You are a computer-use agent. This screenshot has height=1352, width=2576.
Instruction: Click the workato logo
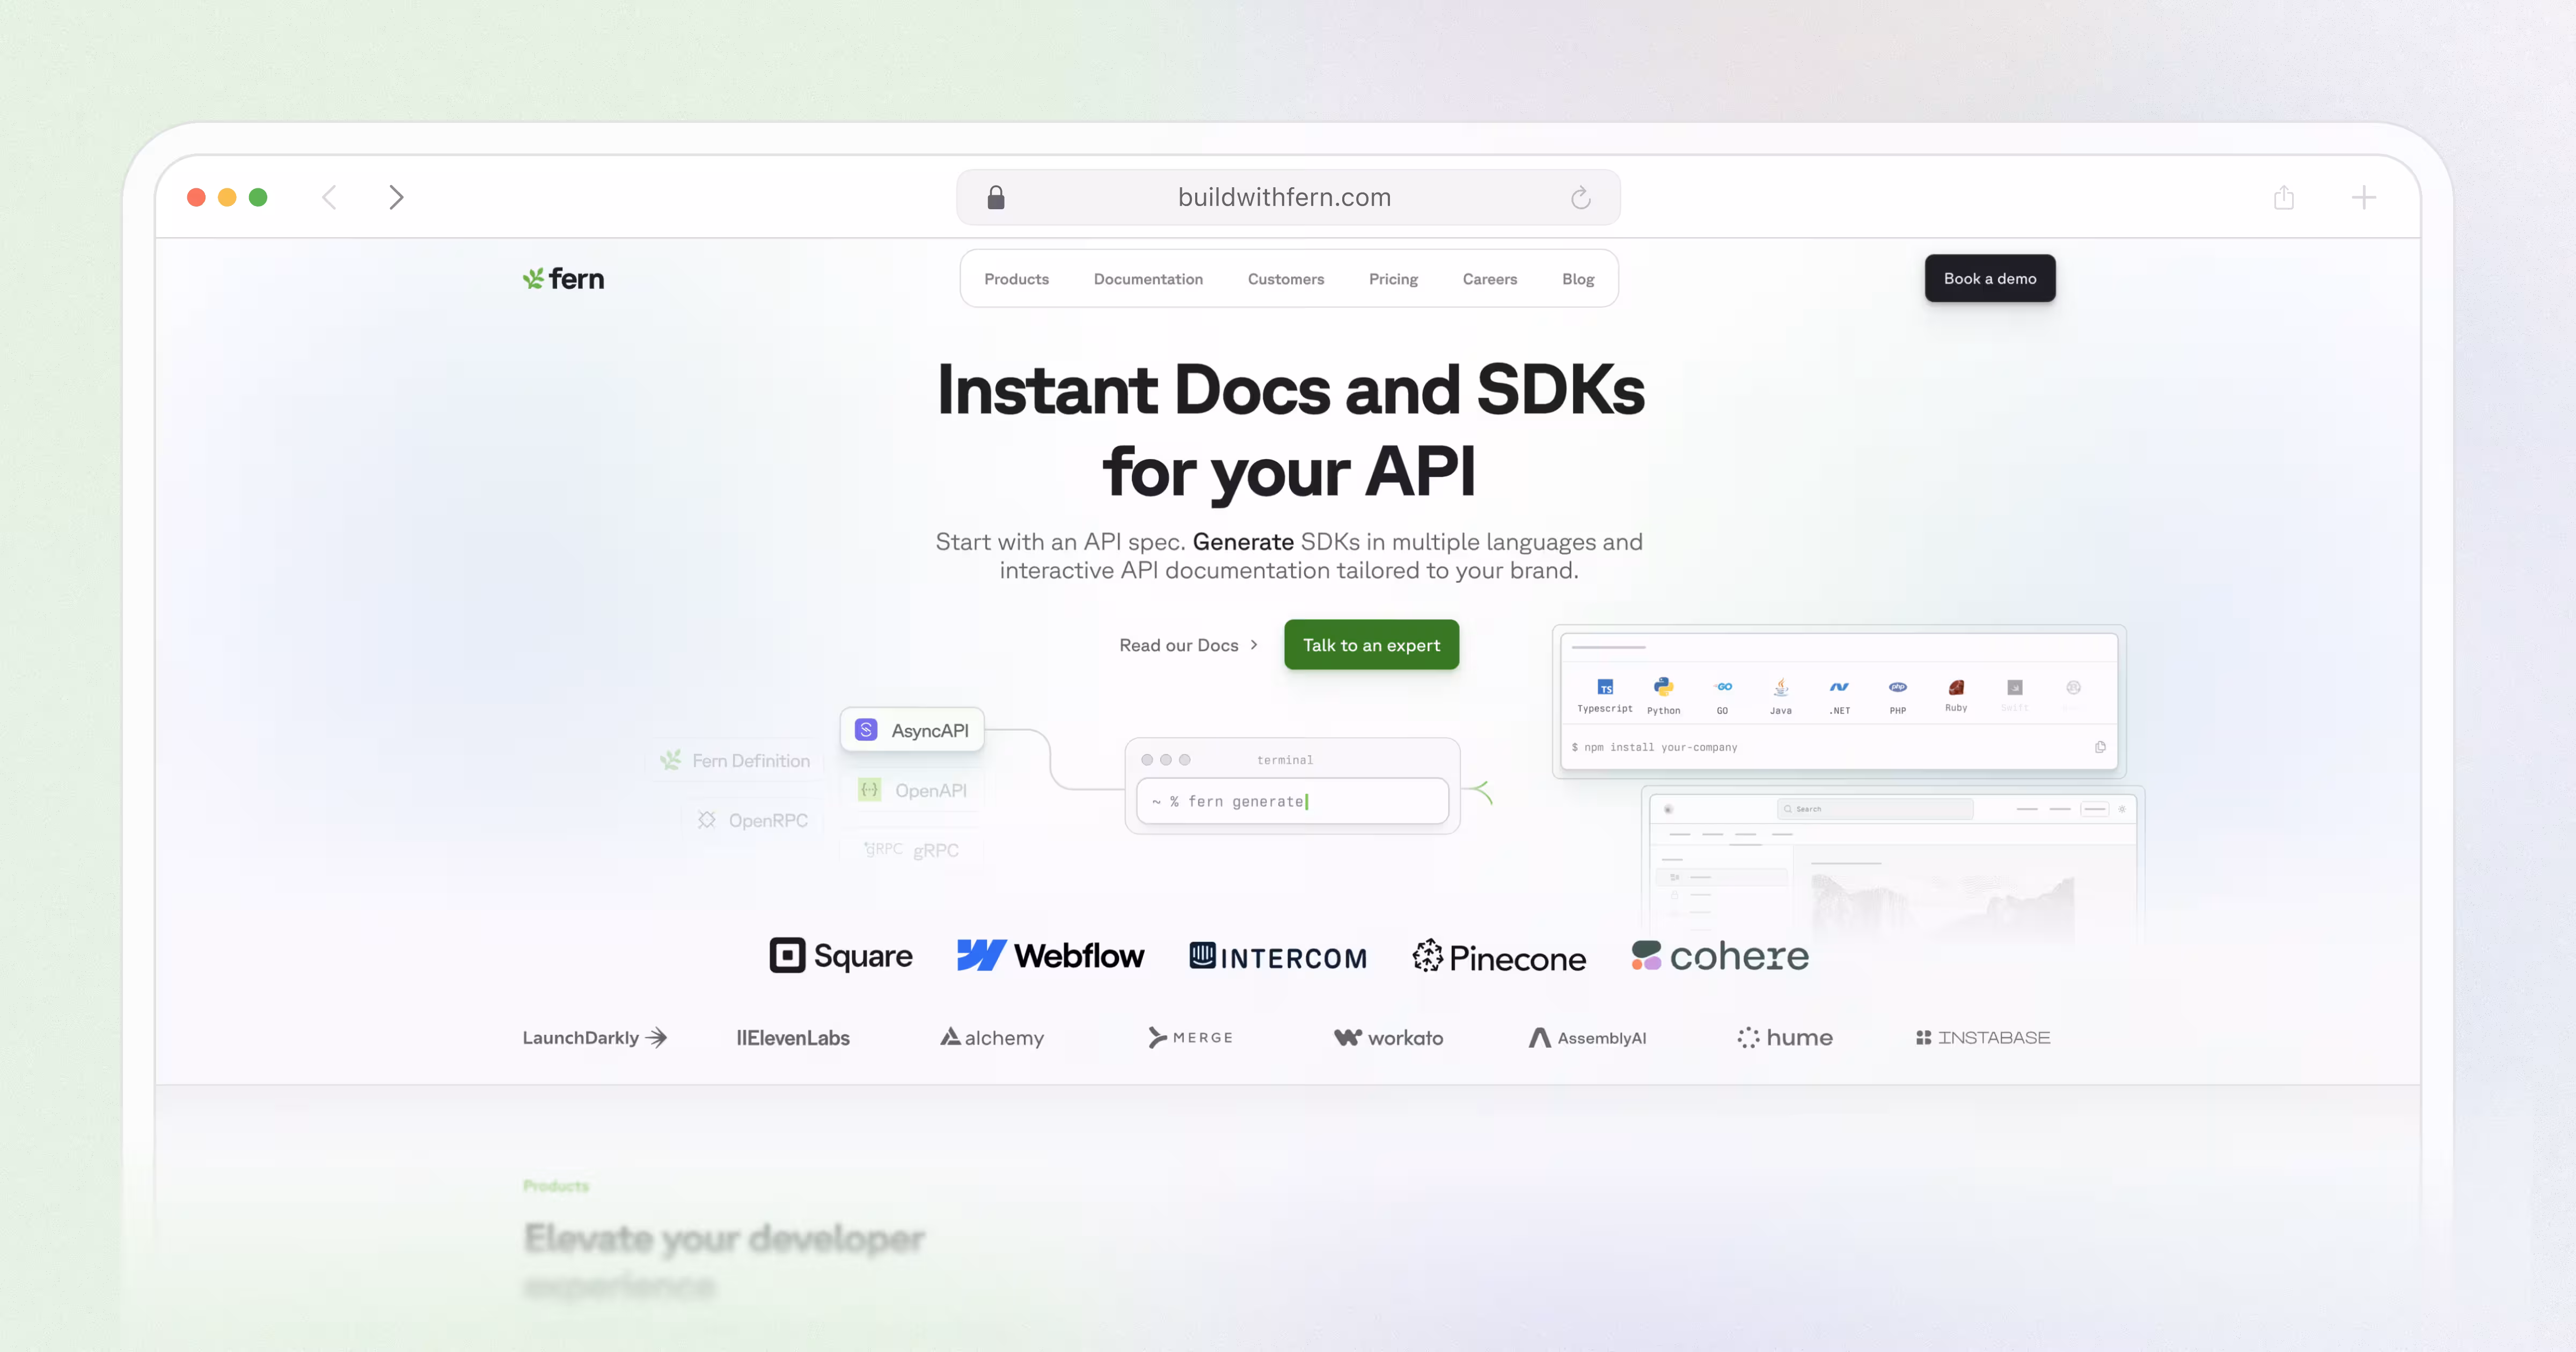1389,1038
